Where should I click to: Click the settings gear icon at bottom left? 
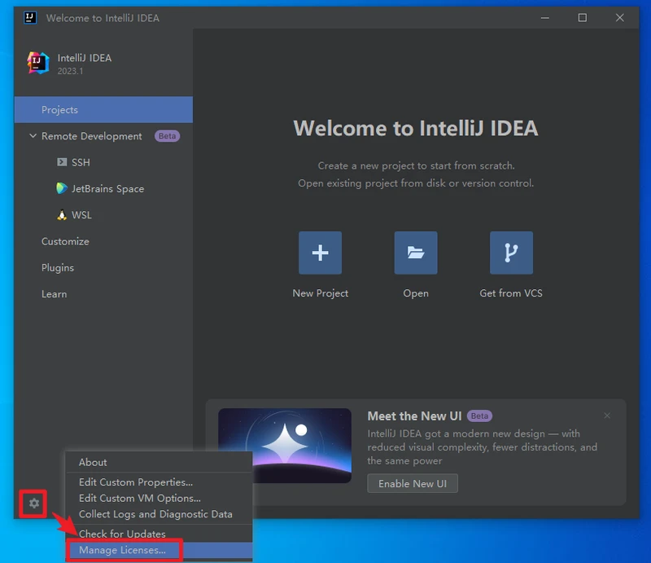click(x=33, y=504)
